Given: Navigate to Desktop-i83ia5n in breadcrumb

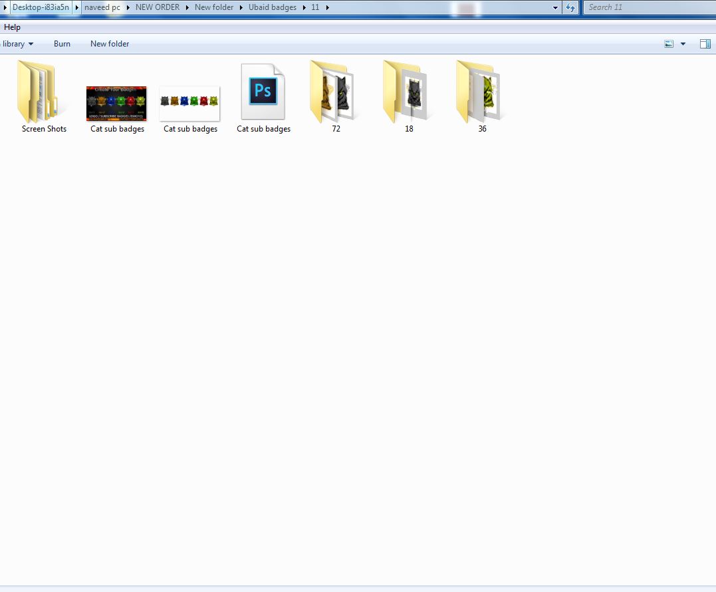Looking at the screenshot, I should pyautogui.click(x=41, y=7).
